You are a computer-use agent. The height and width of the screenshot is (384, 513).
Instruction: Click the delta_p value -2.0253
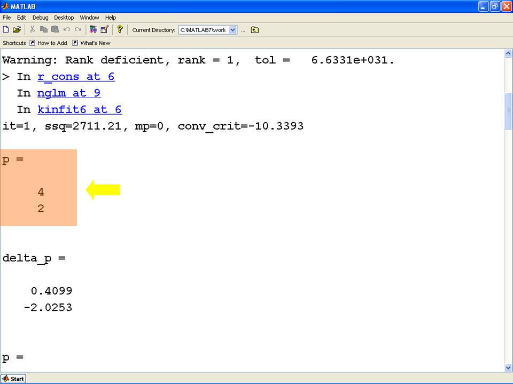48,307
